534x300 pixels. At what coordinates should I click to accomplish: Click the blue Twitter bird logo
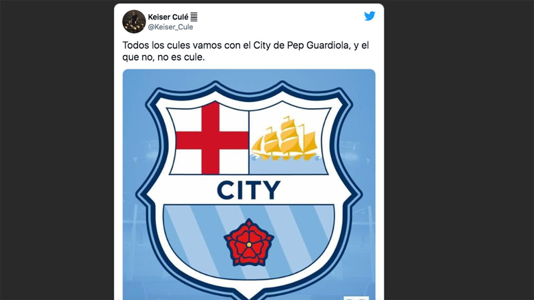[x=370, y=16]
